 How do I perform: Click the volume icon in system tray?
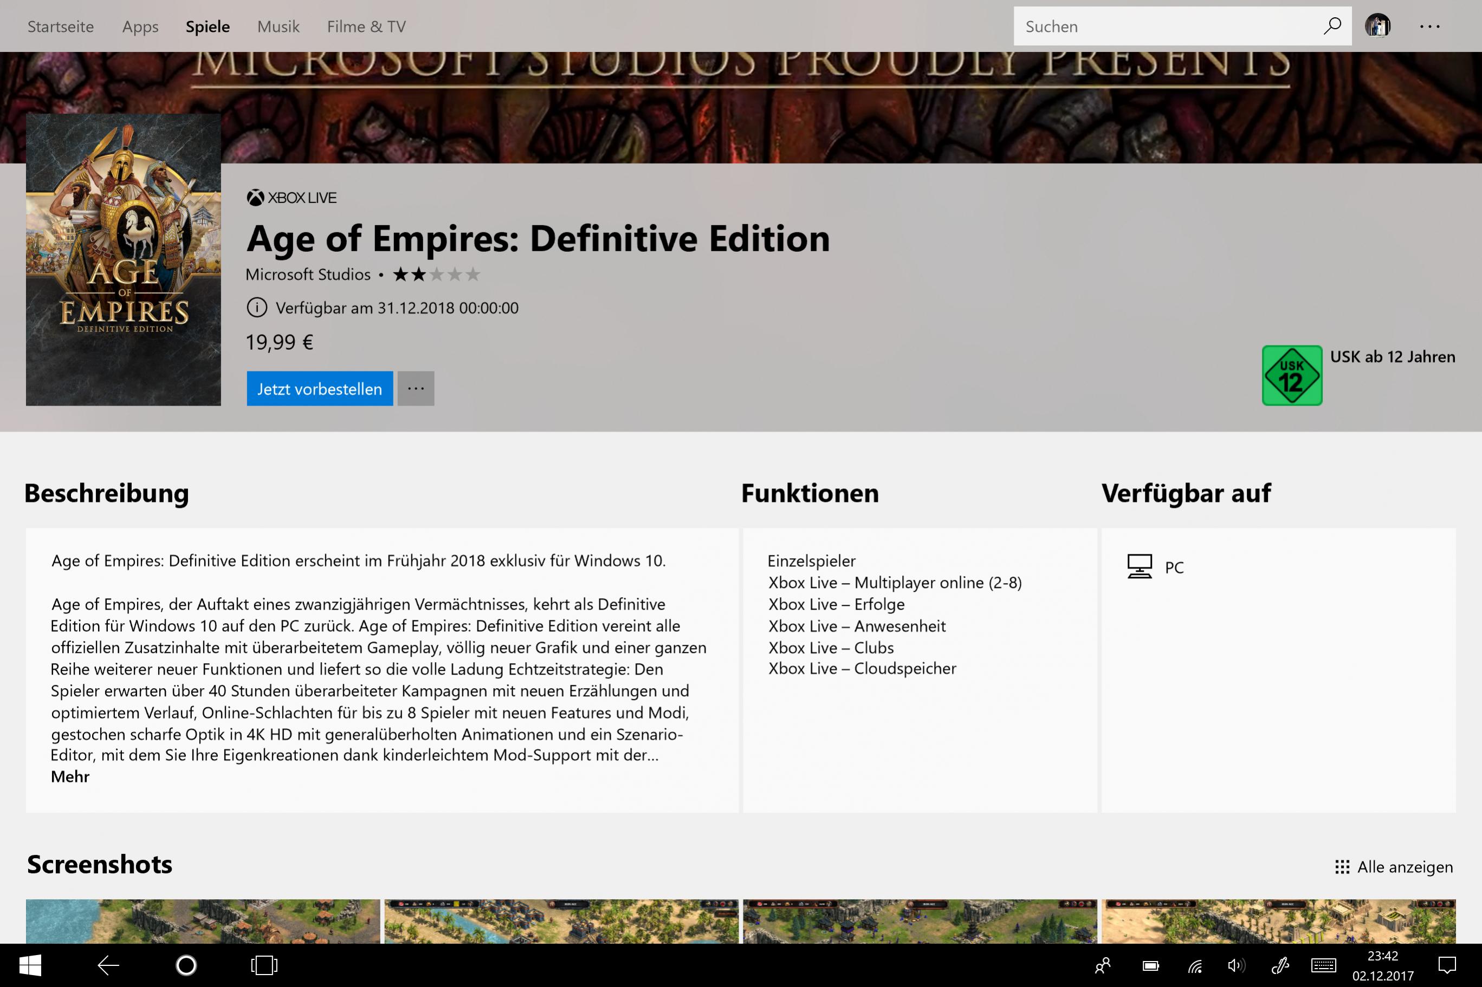tap(1236, 965)
